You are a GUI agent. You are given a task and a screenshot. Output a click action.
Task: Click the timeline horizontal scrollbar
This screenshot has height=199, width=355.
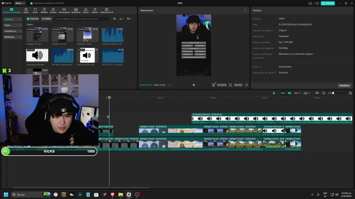[x=81, y=188]
